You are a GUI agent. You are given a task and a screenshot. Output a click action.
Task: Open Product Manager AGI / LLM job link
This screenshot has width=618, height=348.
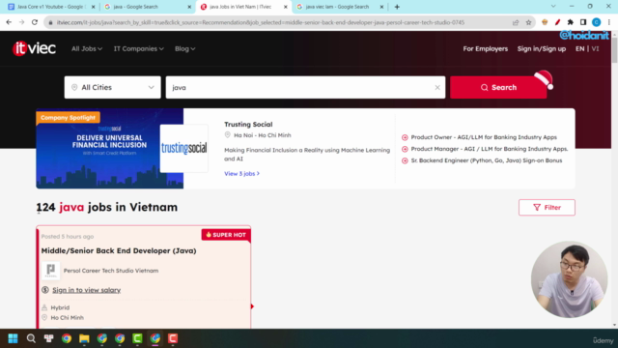point(490,149)
